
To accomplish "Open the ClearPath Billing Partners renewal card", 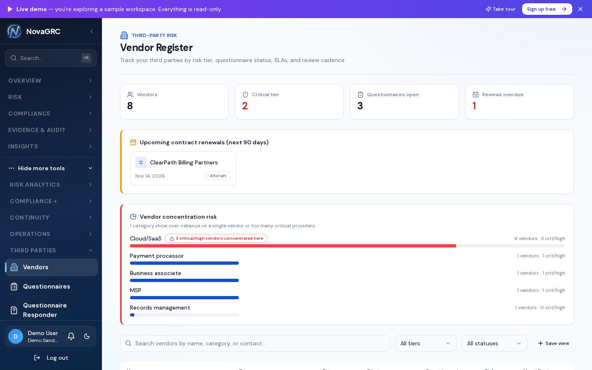I will pos(183,169).
